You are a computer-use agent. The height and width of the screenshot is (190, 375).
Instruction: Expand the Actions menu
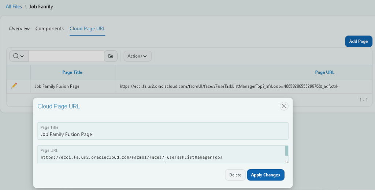(x=138, y=56)
